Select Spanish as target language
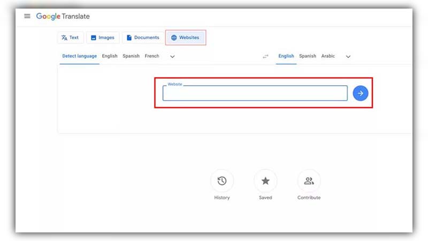Screen dimensions: 428x241 tap(307, 56)
